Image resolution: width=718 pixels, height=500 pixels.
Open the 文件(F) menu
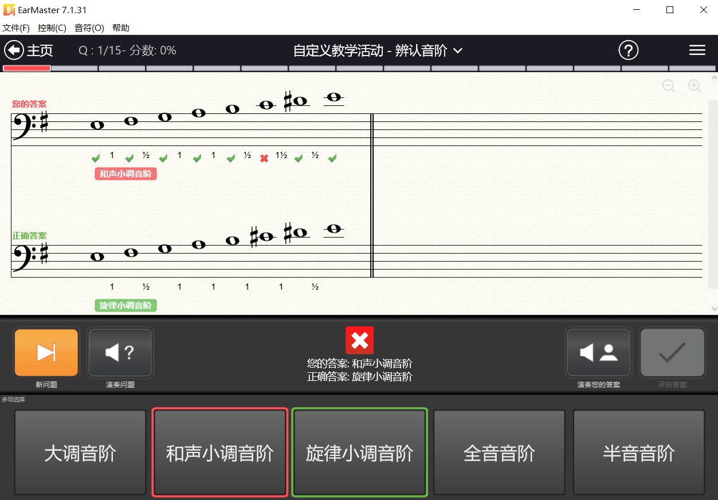pyautogui.click(x=16, y=27)
